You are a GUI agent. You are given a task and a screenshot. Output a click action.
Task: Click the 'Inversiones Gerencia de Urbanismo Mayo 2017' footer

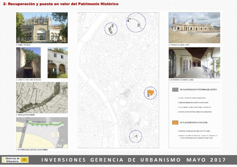click(134, 160)
